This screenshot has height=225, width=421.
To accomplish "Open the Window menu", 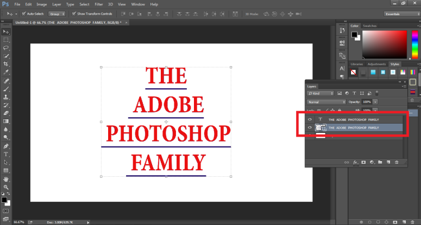I will (x=138, y=4).
